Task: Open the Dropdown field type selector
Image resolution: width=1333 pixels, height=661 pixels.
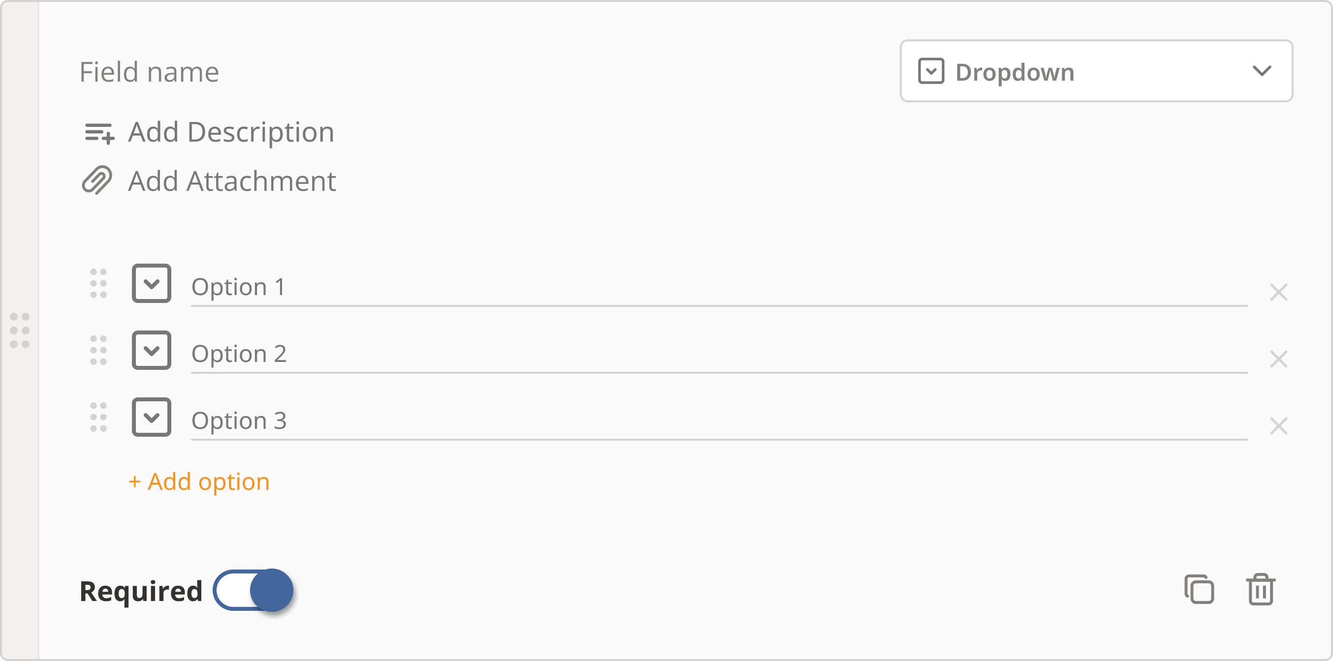Action: point(1096,71)
